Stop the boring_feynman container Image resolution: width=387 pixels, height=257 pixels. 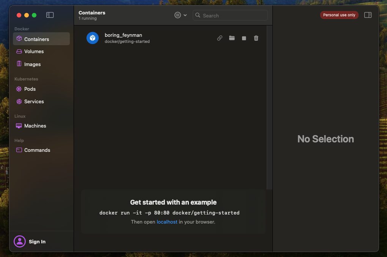244,38
